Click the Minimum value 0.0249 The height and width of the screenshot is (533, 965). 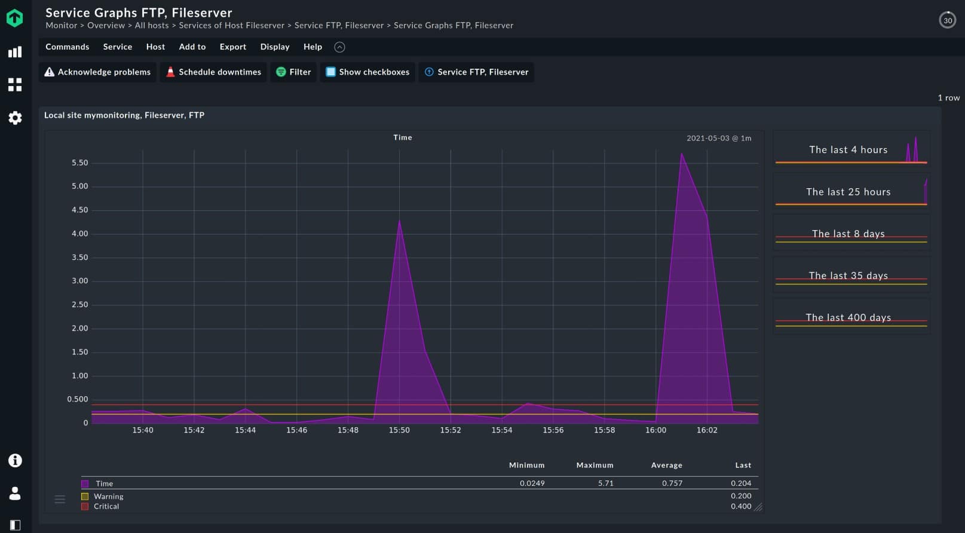(532, 483)
